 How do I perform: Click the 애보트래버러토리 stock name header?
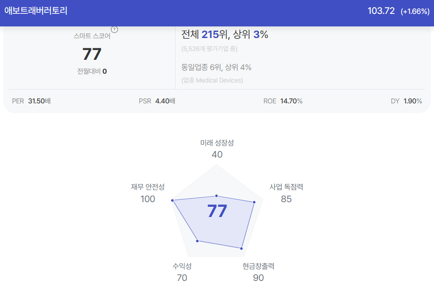tap(36, 11)
